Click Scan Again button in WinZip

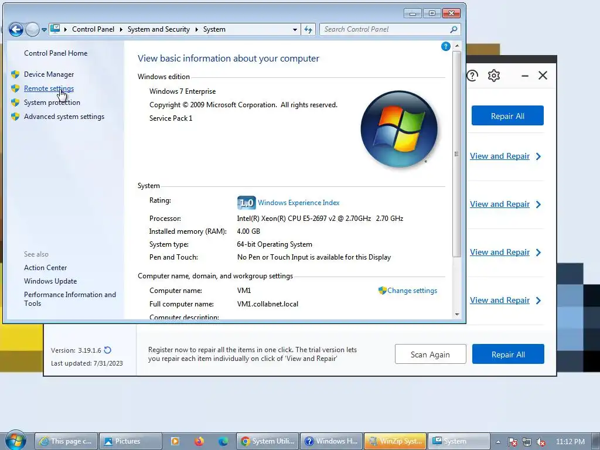[431, 354]
